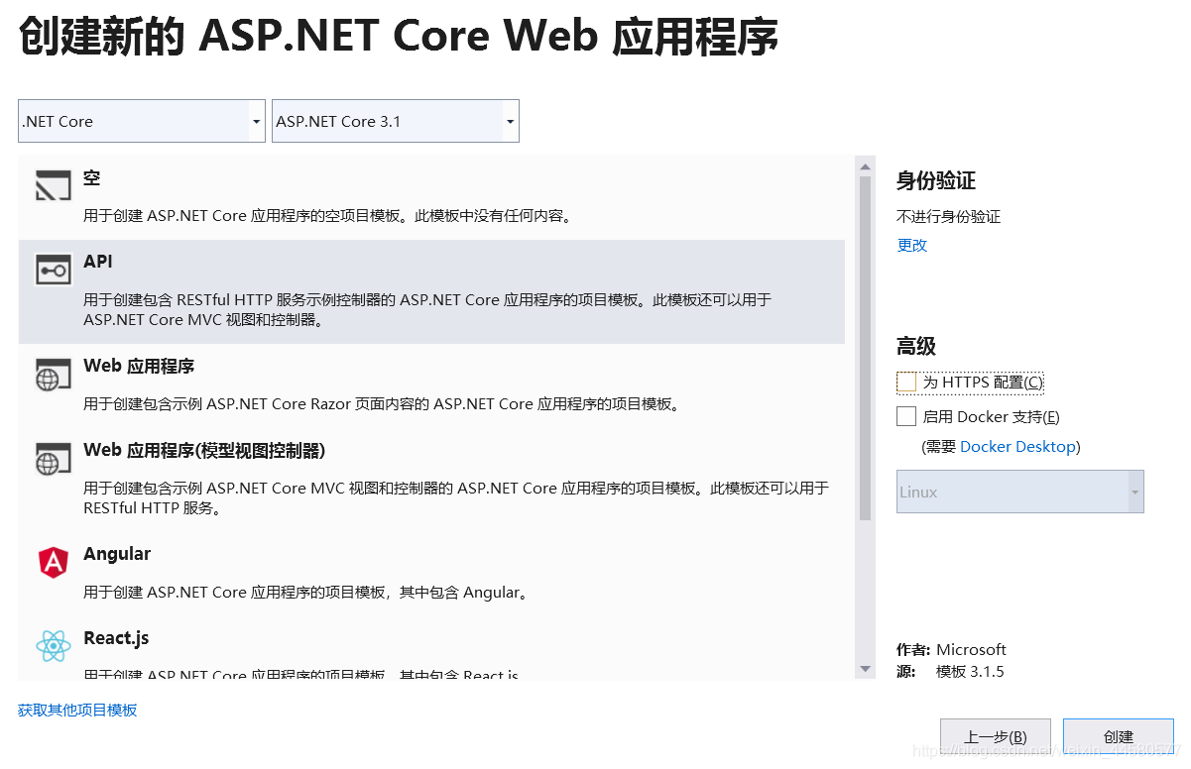Screen dimensions: 1191x769
Task: Click the 高级 heading
Action: [x=916, y=346]
